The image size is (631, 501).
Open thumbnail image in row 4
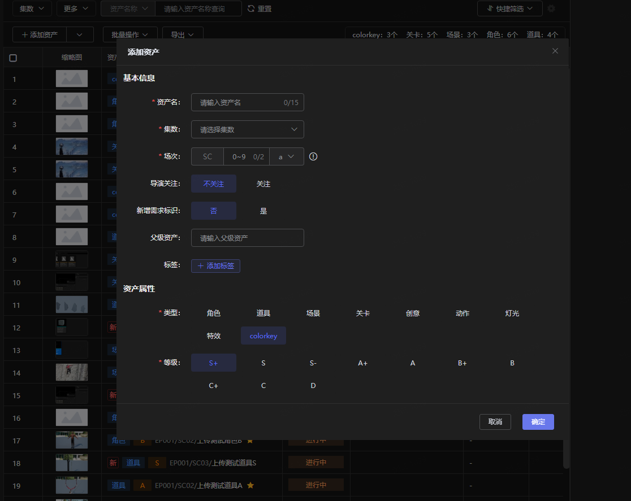coord(72,146)
